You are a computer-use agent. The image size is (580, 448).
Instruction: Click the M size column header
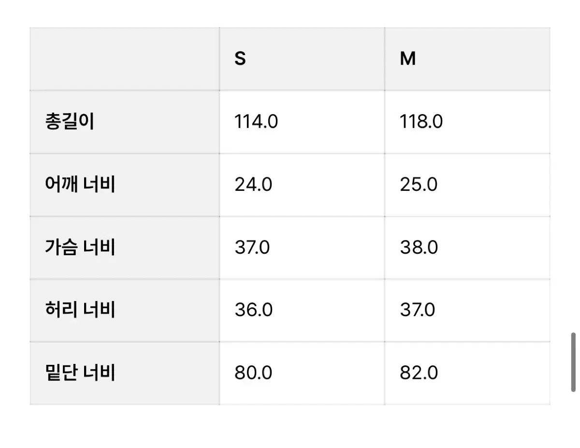(x=408, y=59)
